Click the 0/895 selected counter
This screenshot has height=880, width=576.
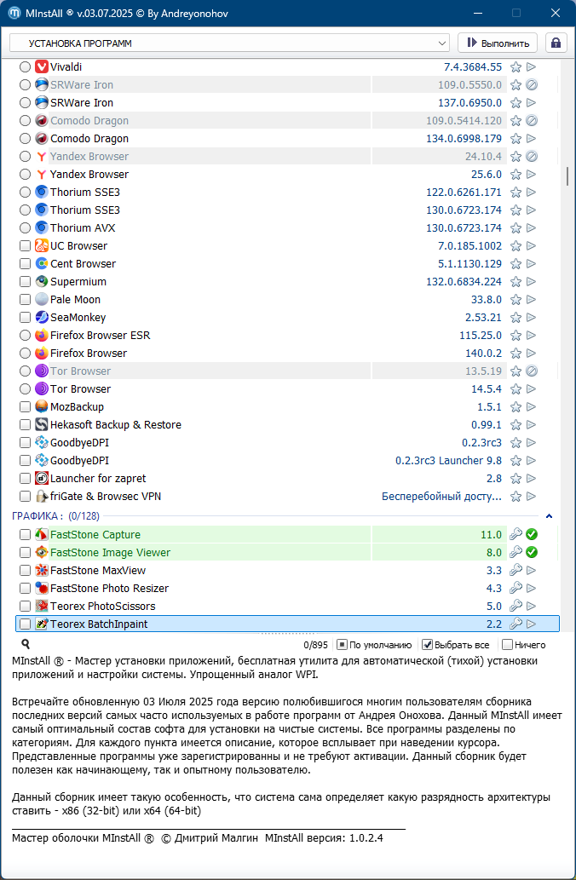315,646
